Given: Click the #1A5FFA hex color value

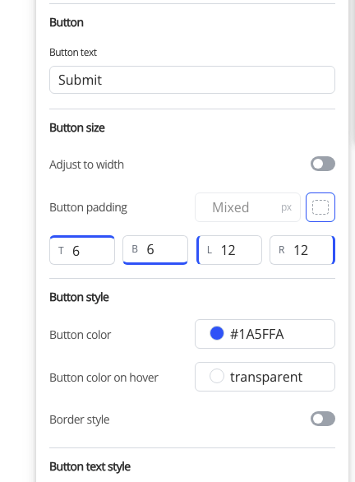Looking at the screenshot, I should pos(256,334).
